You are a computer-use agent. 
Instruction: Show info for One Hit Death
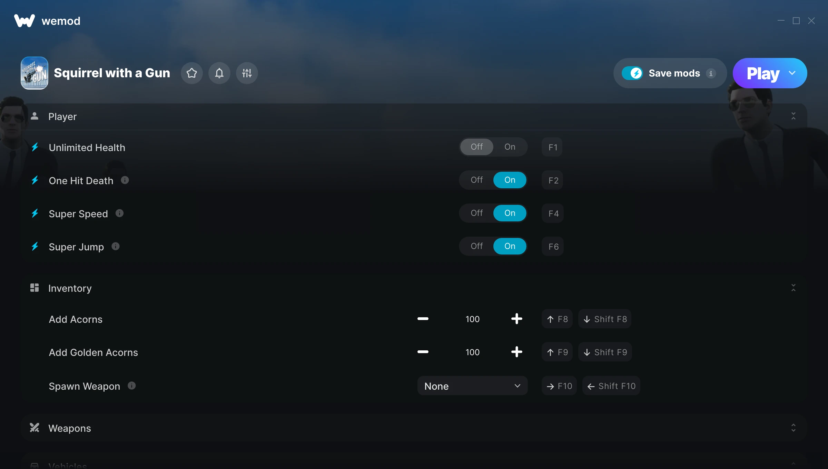coord(125,180)
